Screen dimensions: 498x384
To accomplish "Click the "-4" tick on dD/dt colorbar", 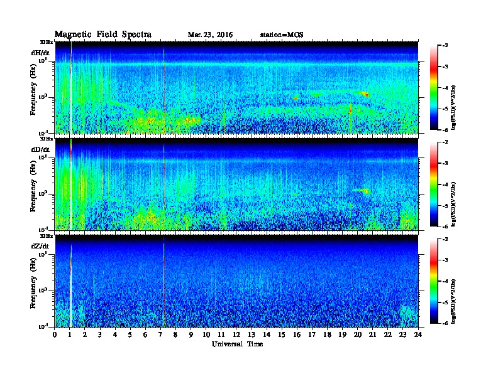I will click(x=445, y=184).
